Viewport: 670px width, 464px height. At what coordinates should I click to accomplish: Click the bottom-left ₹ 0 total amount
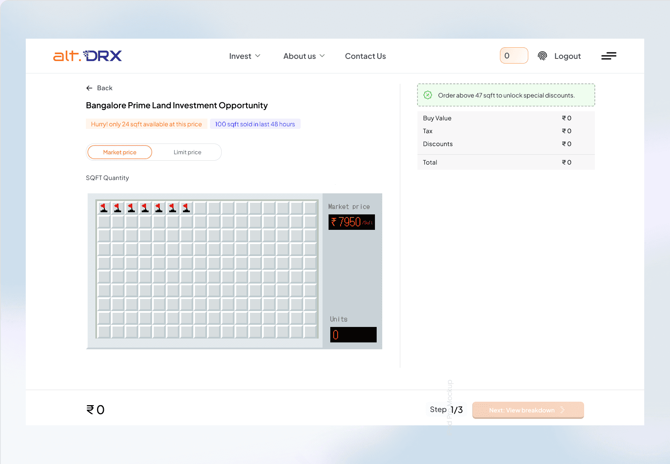coord(95,410)
